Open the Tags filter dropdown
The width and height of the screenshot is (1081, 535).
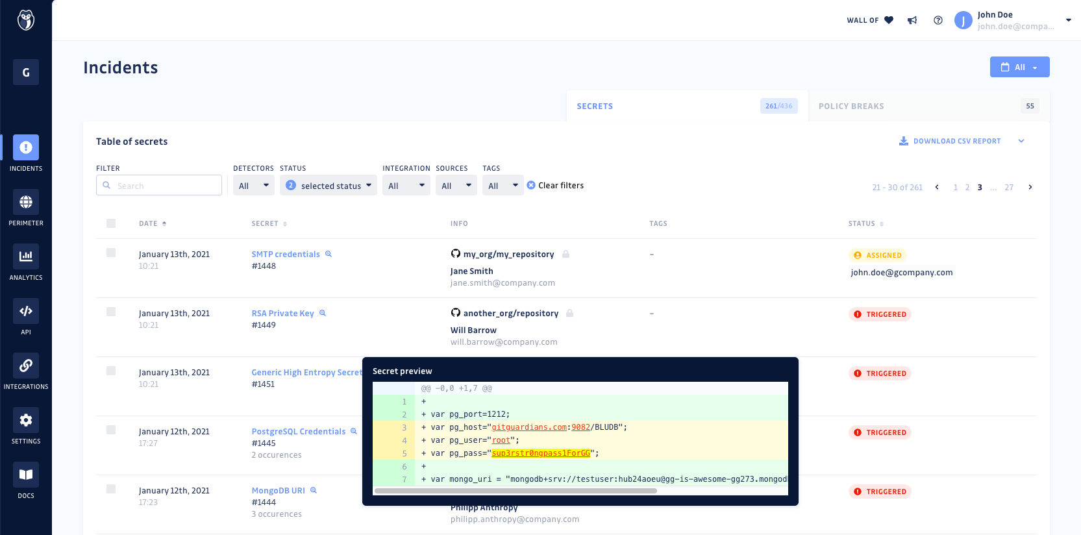pyautogui.click(x=503, y=185)
